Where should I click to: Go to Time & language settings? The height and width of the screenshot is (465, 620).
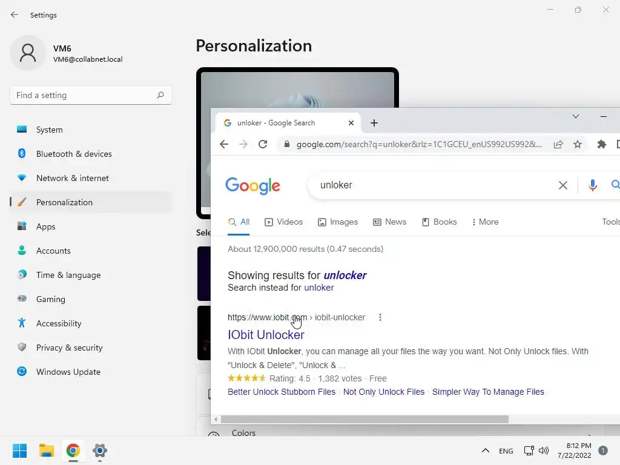tap(91, 275)
